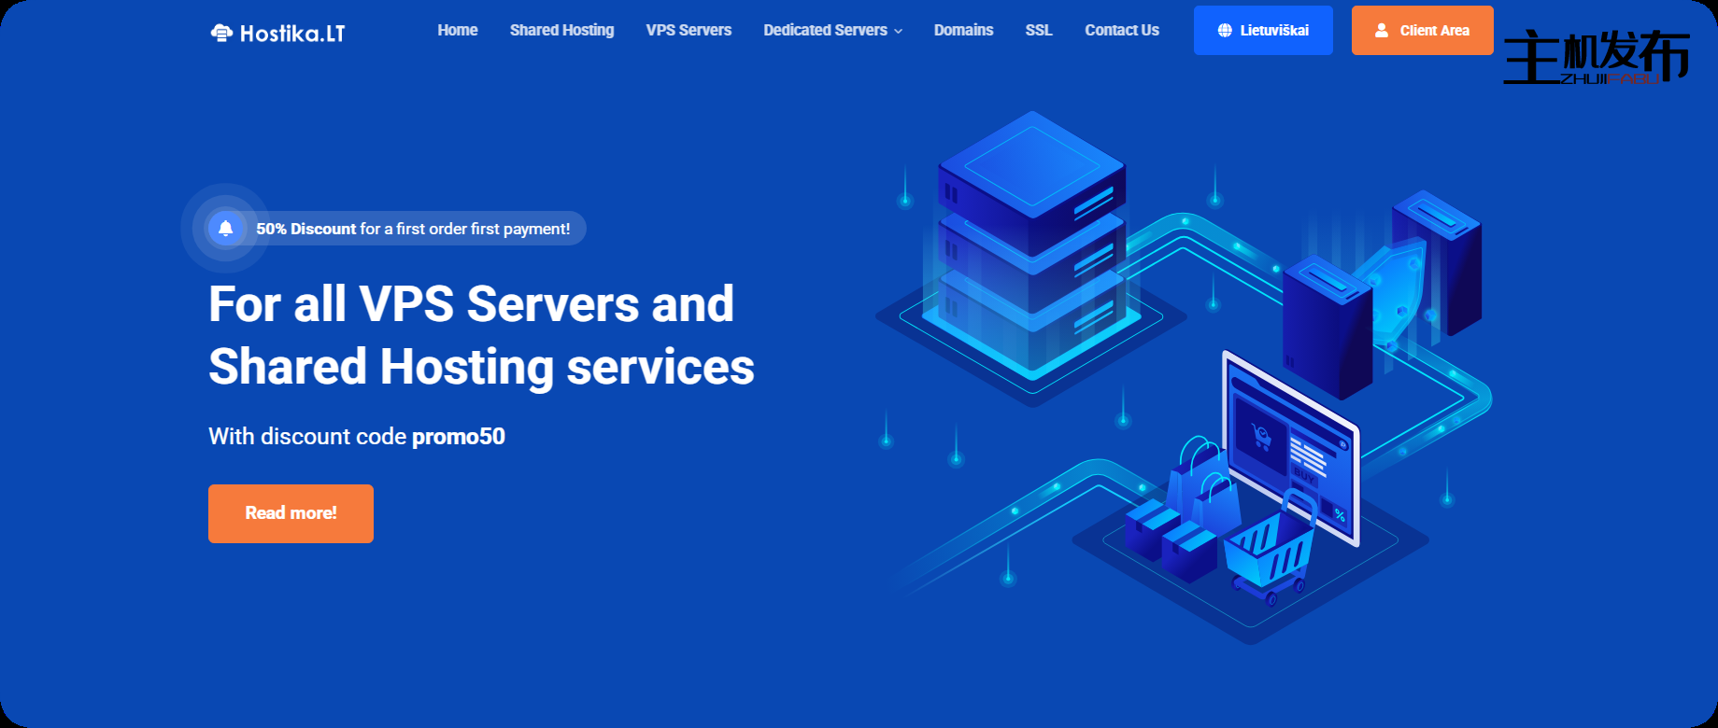Expand the Dedicated Servers dropdown chevron

click(899, 32)
